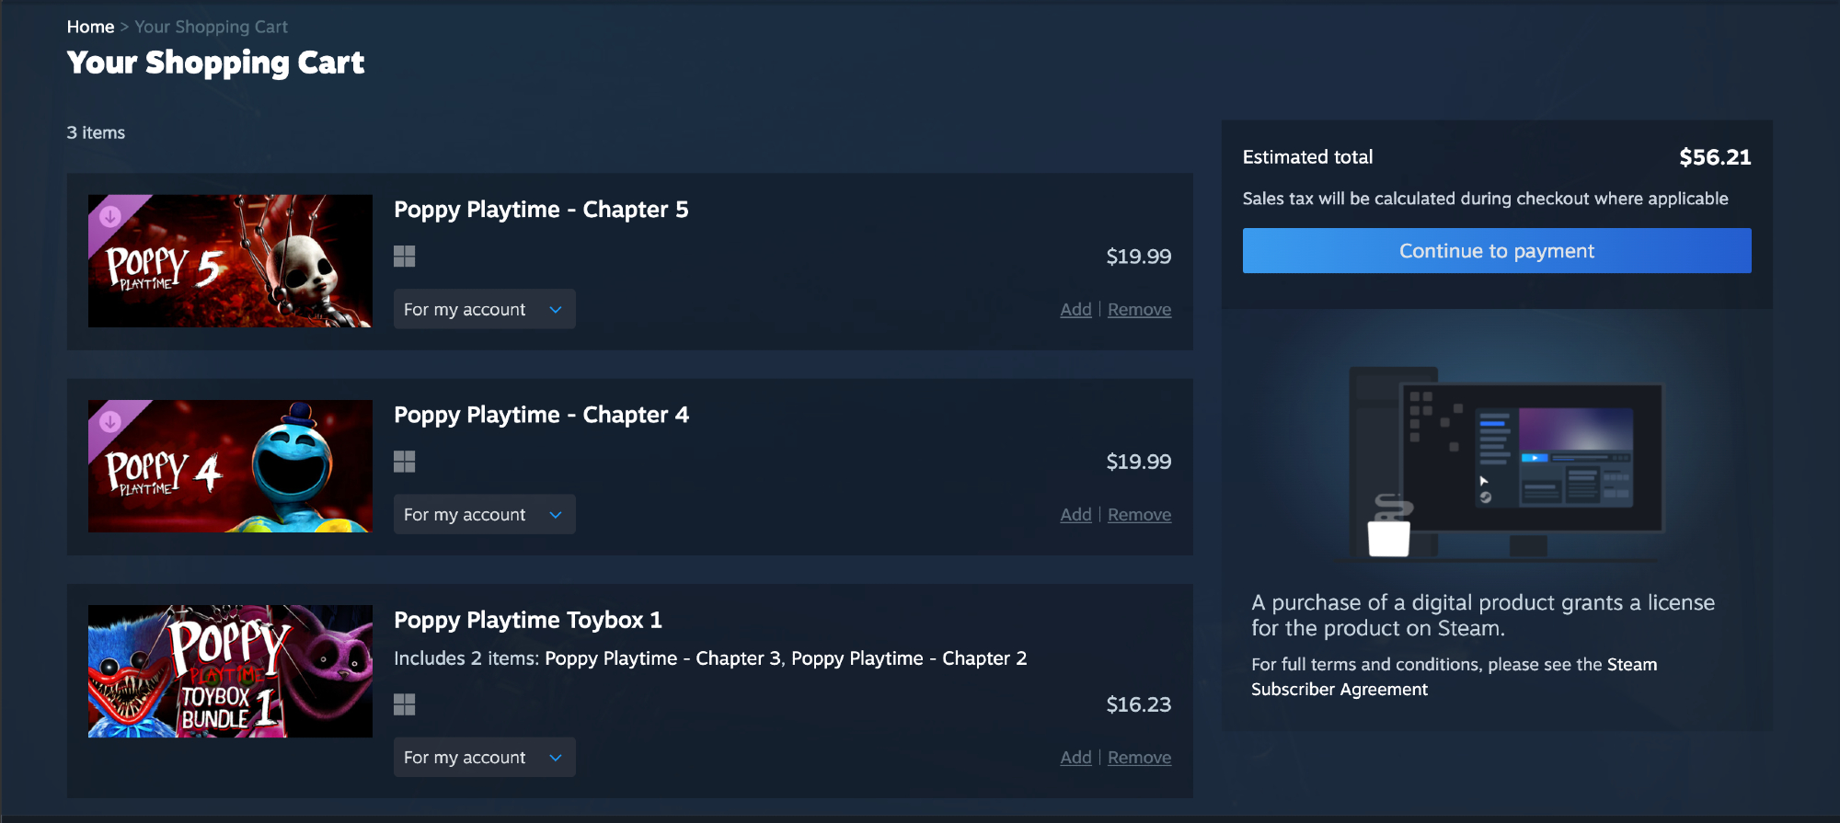Expand 'For my account' dropdown for Toybox 1
Screen dimensions: 1840x823
(484, 758)
